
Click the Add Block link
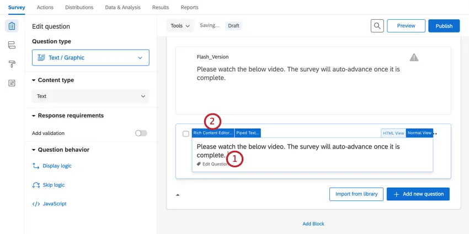[x=313, y=224]
